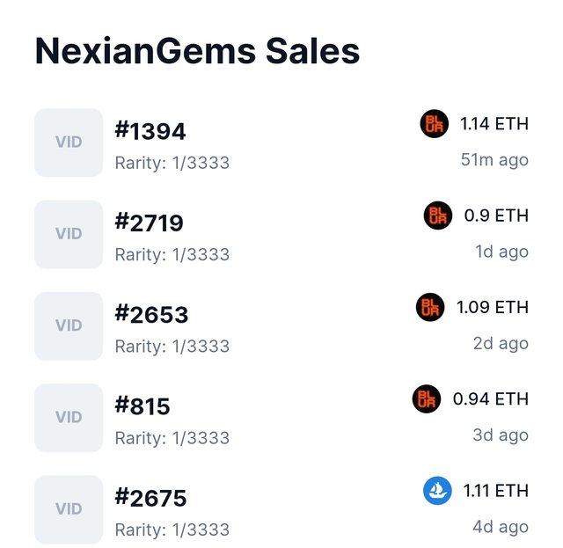Click the 51m ago timestamp
The height and width of the screenshot is (548, 563).
tap(494, 160)
